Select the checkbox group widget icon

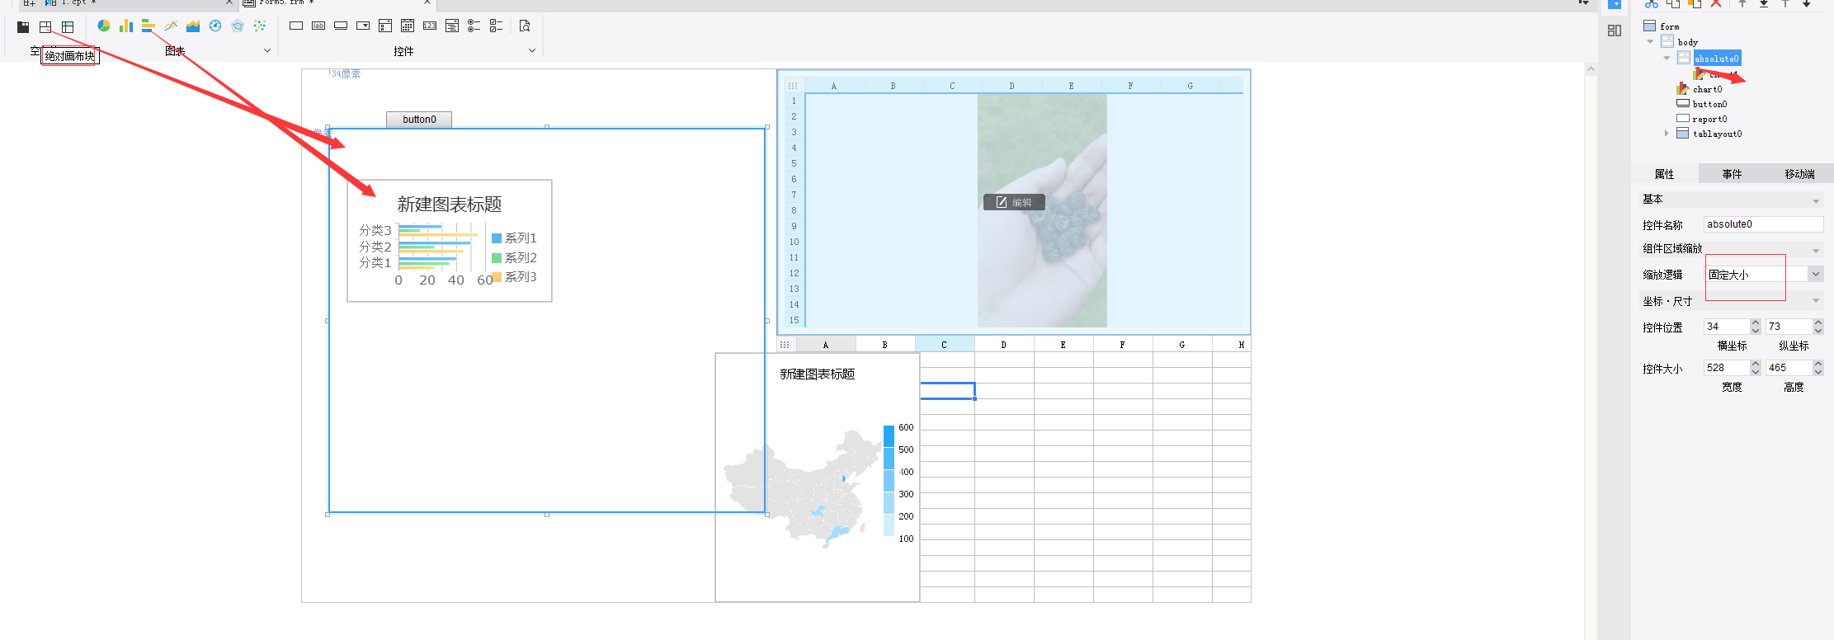coord(497,26)
